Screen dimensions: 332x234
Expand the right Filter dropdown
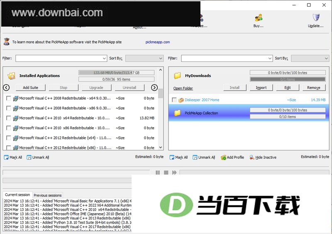pos(270,58)
